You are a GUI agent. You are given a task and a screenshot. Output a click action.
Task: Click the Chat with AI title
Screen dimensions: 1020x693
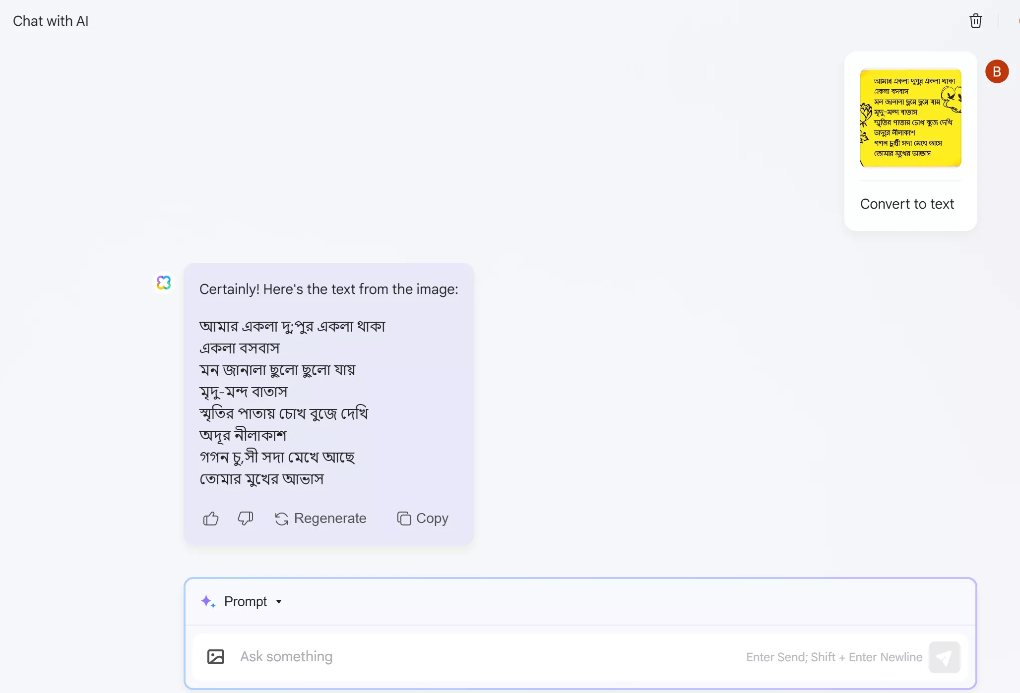point(51,21)
